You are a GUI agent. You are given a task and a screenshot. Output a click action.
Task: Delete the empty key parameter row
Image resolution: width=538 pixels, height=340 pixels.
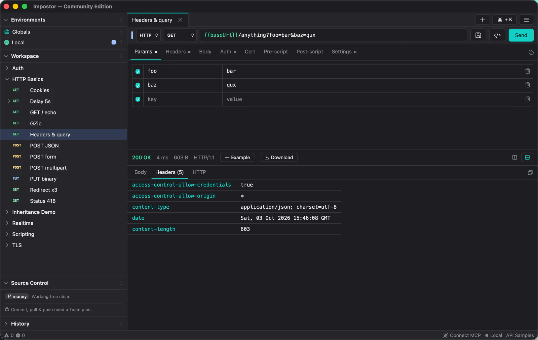[528, 99]
